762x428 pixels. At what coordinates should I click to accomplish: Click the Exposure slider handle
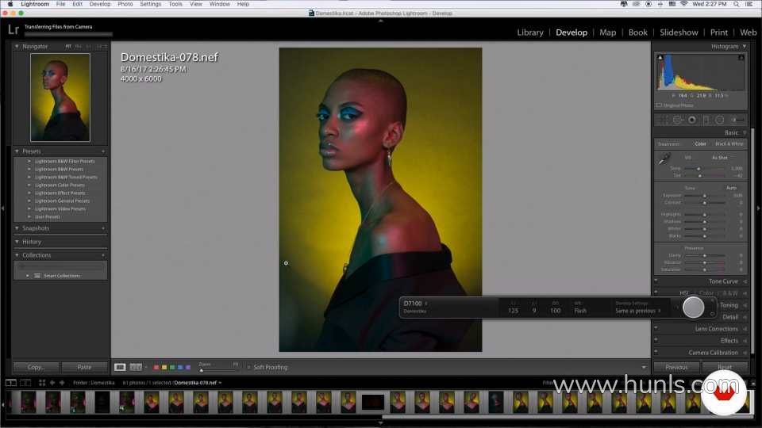705,195
